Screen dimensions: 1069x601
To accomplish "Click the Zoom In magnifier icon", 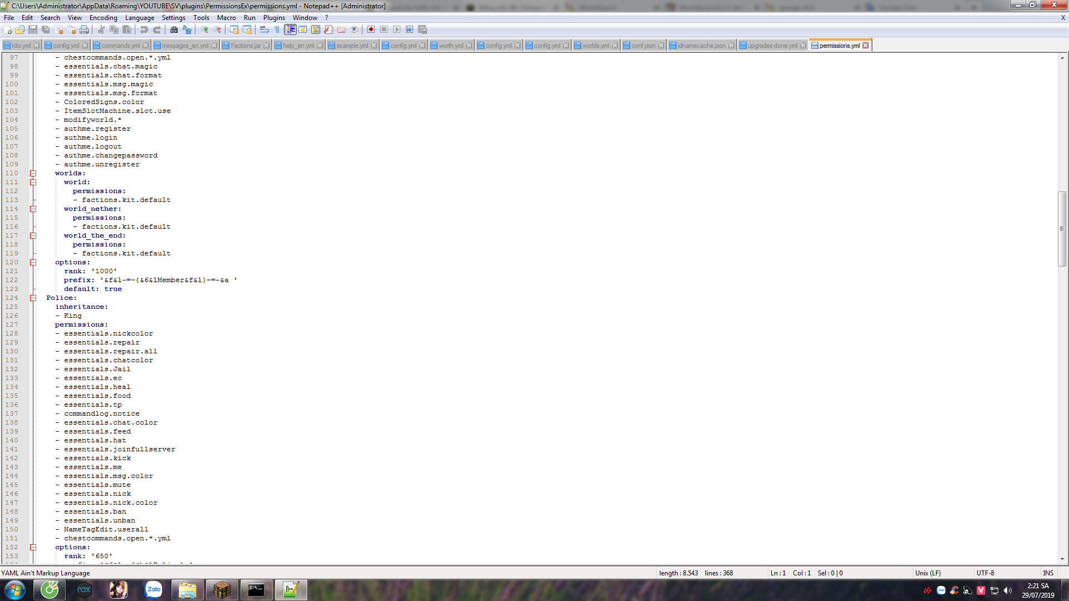I will [204, 29].
